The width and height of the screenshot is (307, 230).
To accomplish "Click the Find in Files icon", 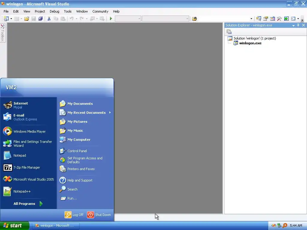I will (194, 19).
